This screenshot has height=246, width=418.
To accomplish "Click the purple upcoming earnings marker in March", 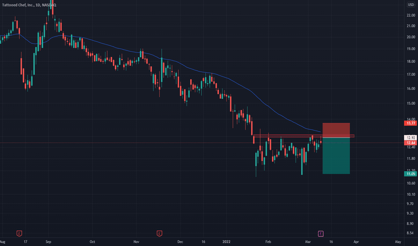I will pos(321,233).
